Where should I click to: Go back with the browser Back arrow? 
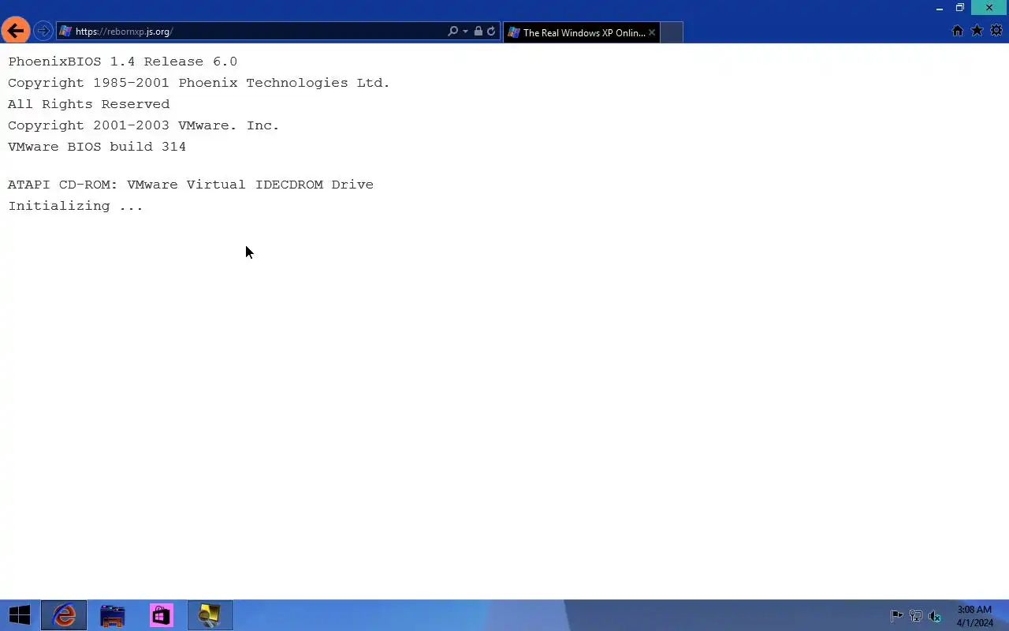click(15, 32)
